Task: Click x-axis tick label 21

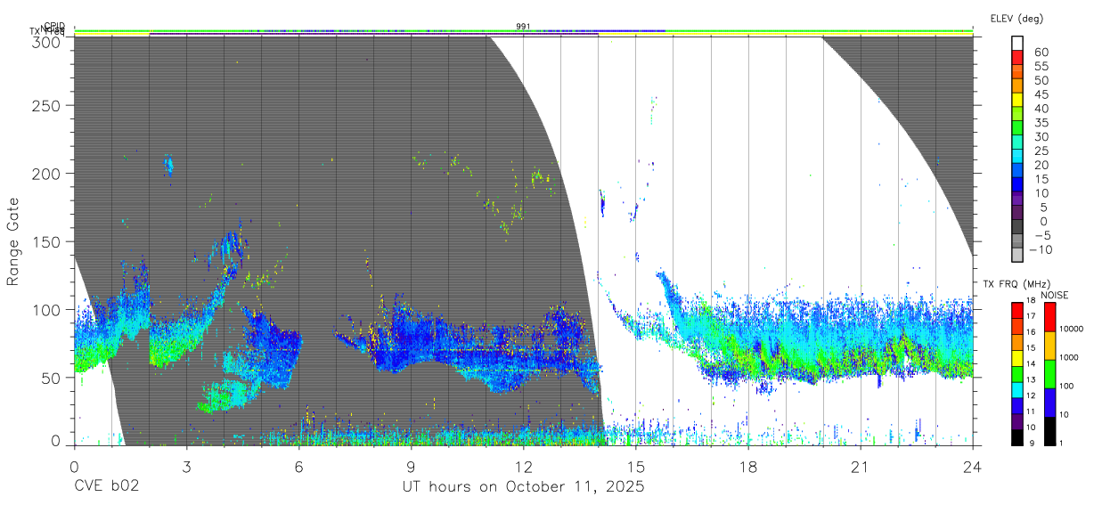Action: pyautogui.click(x=860, y=466)
